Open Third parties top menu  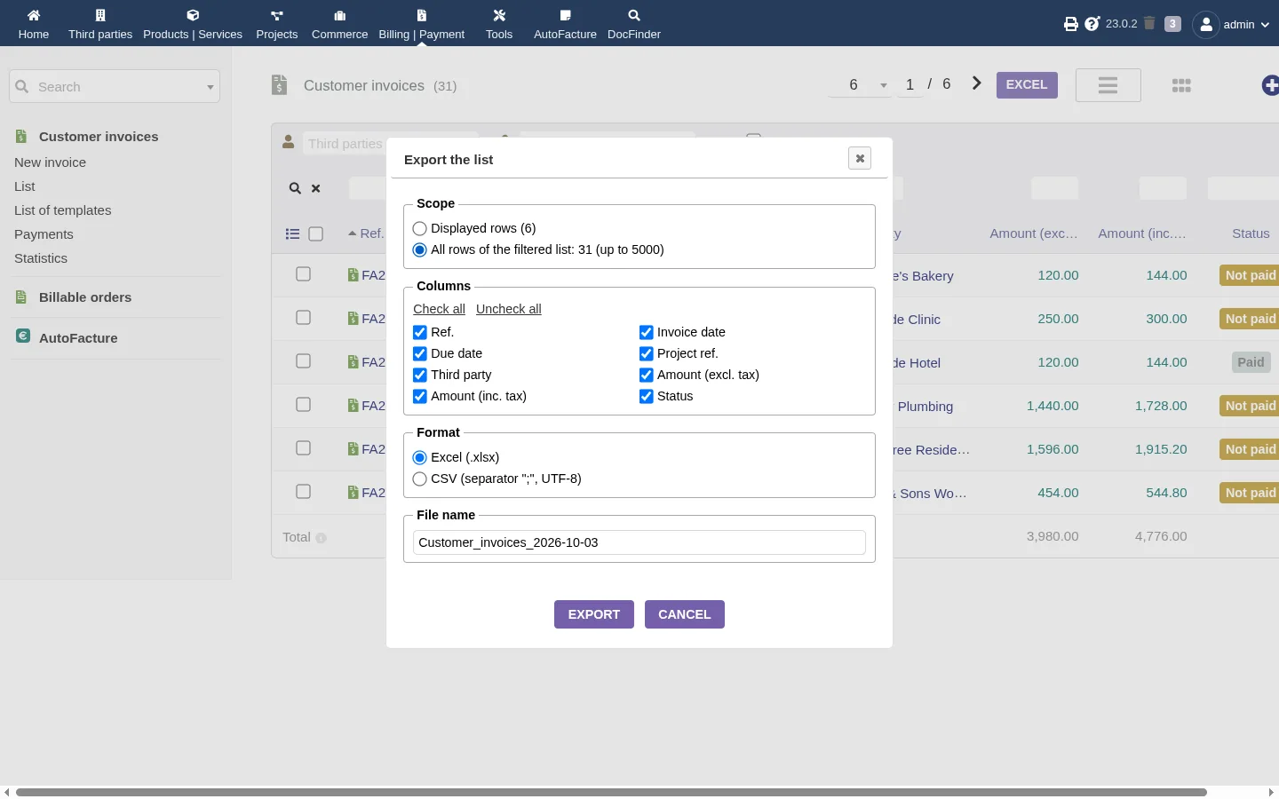tap(100, 24)
